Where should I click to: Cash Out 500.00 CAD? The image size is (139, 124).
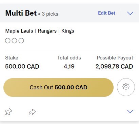click(x=58, y=87)
